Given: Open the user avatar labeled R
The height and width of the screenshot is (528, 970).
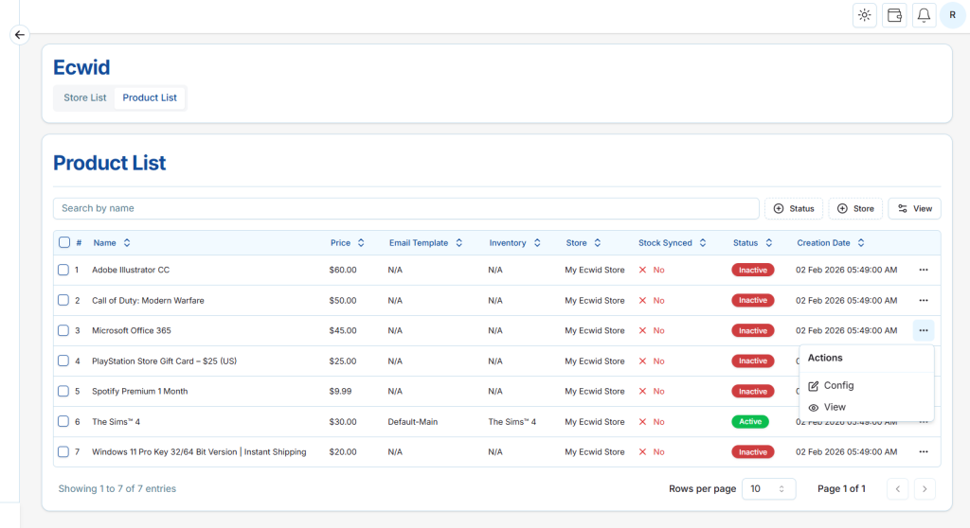Looking at the screenshot, I should pyautogui.click(x=952, y=15).
